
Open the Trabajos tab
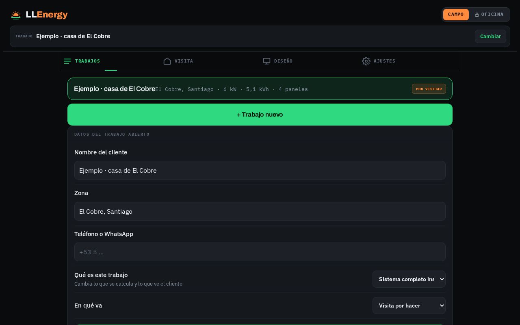tap(110, 61)
